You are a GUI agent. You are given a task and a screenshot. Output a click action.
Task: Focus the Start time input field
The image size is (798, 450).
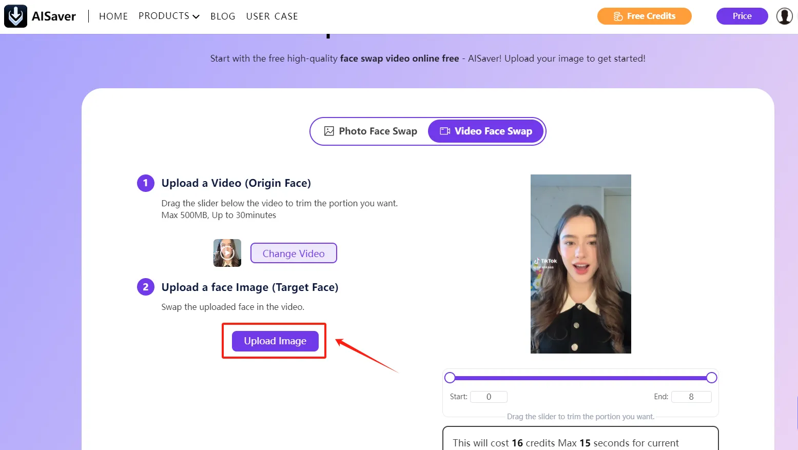[x=489, y=397]
